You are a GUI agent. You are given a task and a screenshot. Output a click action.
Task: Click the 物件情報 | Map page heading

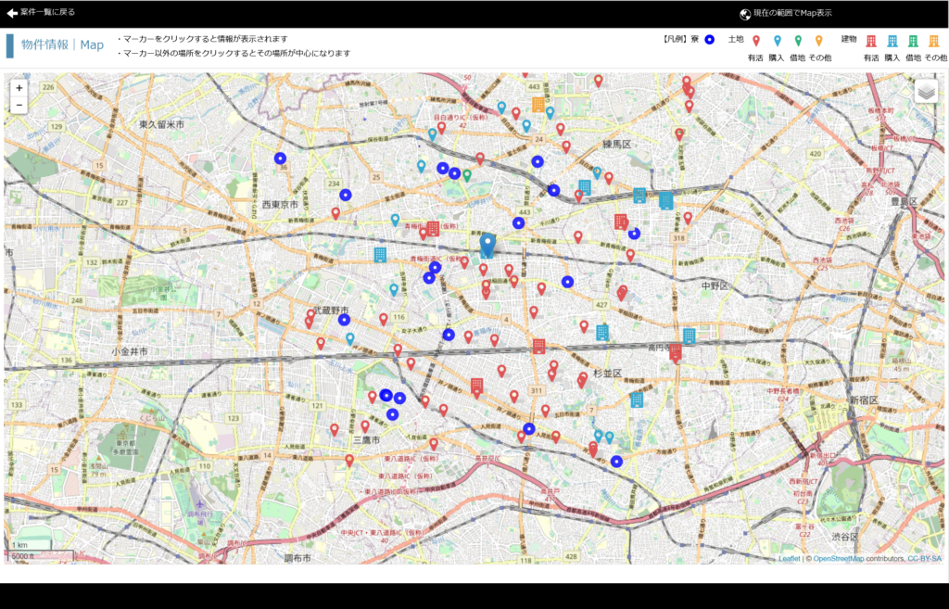pyautogui.click(x=62, y=44)
